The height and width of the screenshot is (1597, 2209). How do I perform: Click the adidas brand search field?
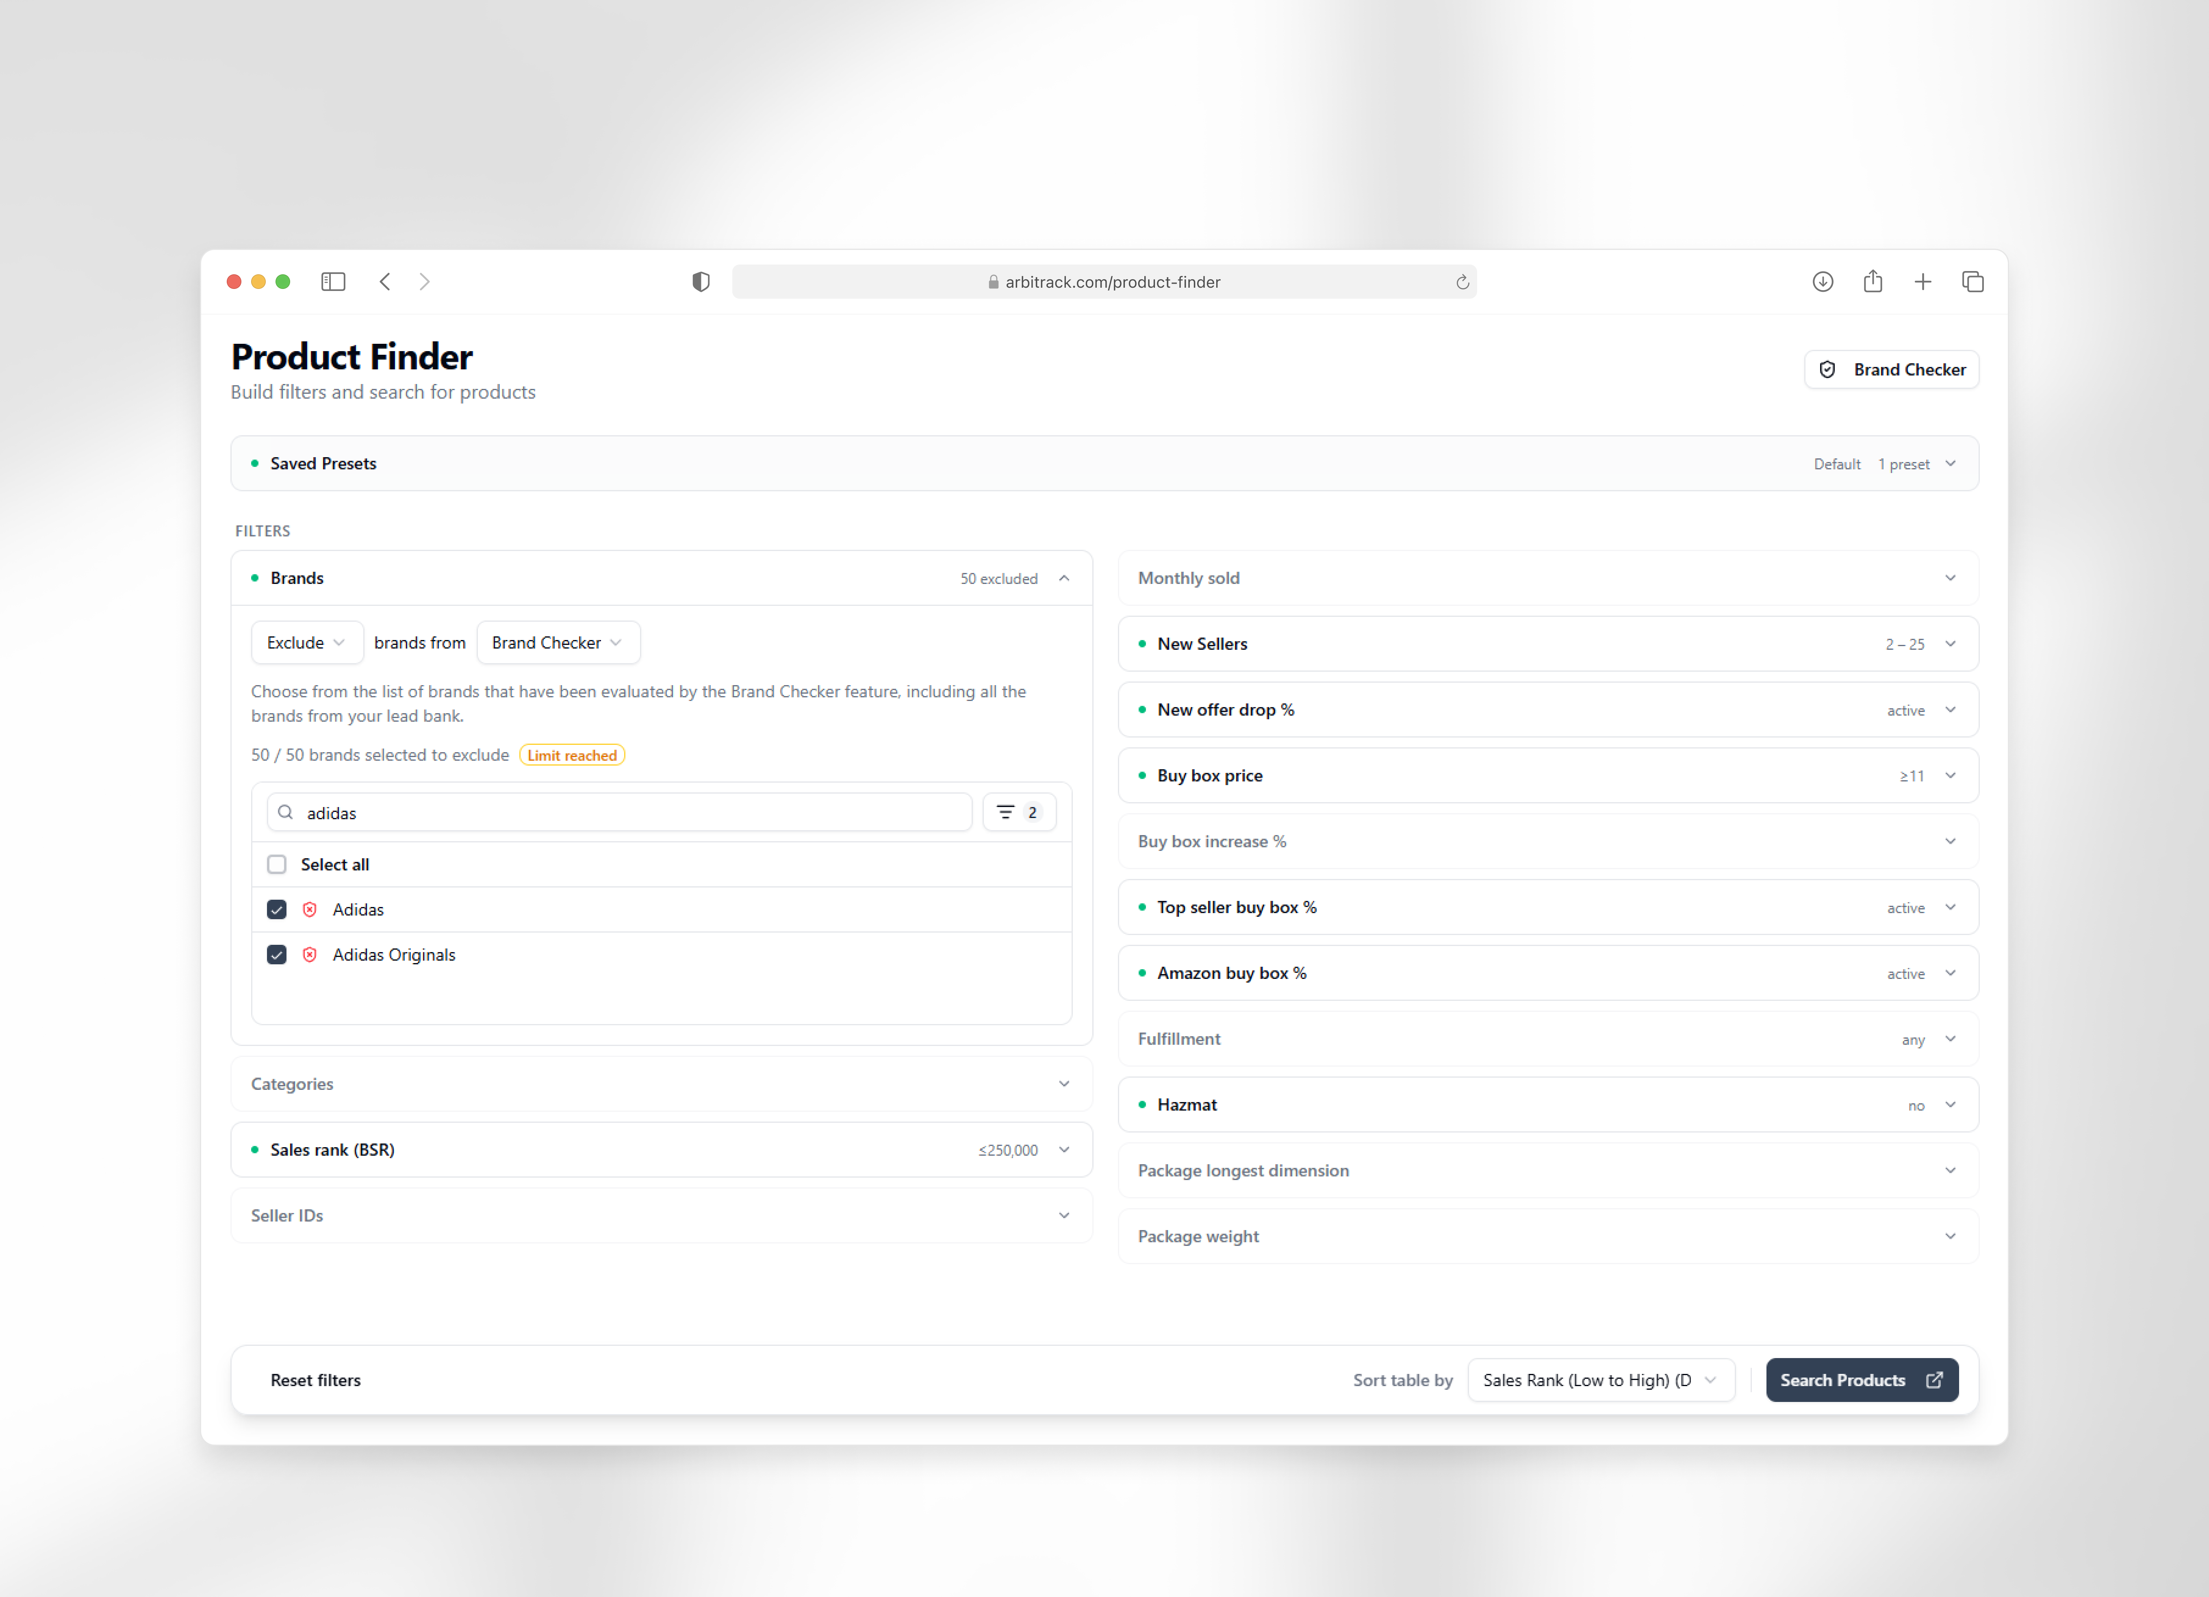click(x=619, y=812)
